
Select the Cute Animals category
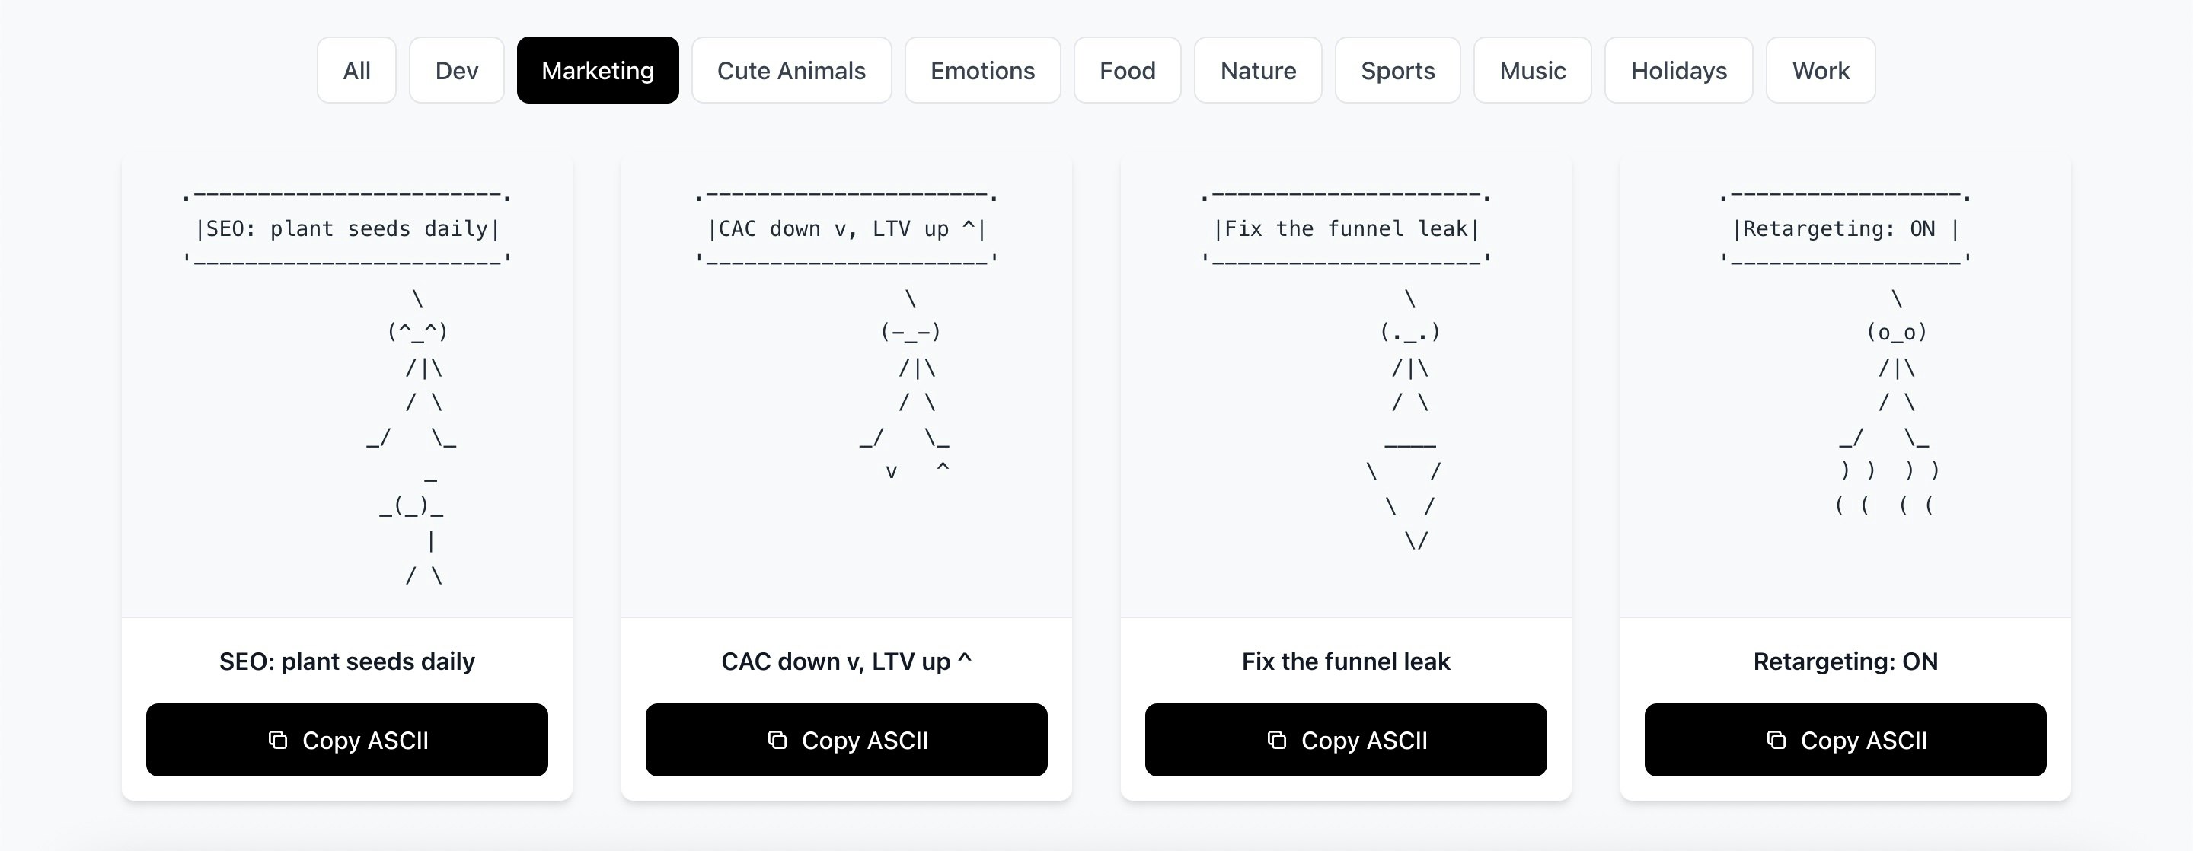[x=791, y=70]
